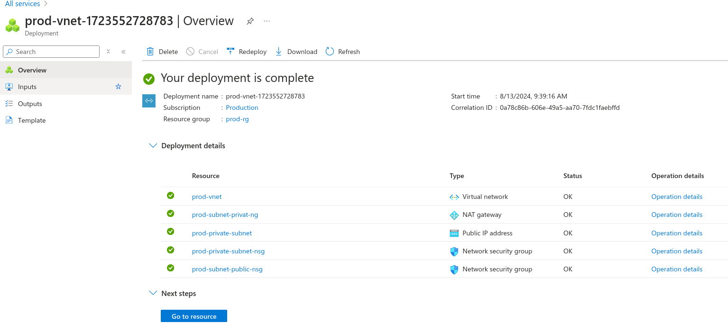Open the Template menu item
The height and width of the screenshot is (332, 728).
(x=32, y=120)
